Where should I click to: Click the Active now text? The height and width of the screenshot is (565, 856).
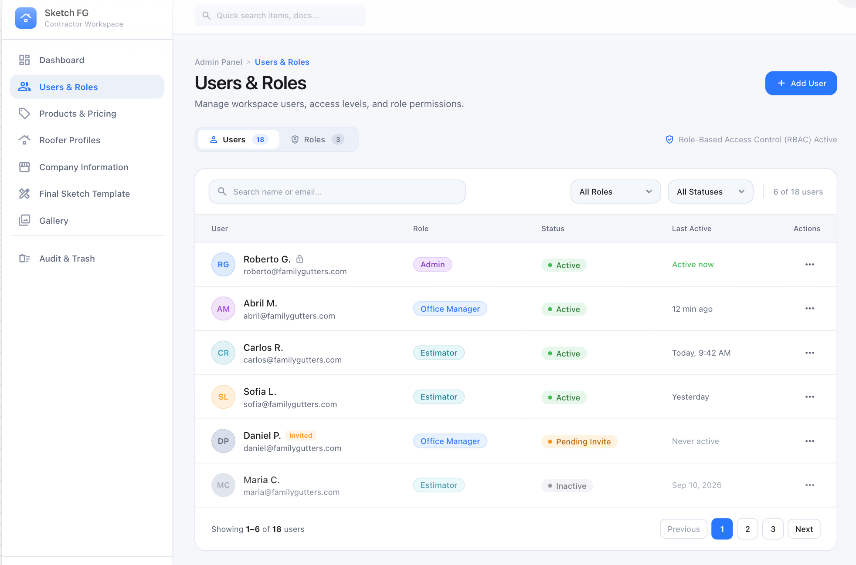click(693, 264)
